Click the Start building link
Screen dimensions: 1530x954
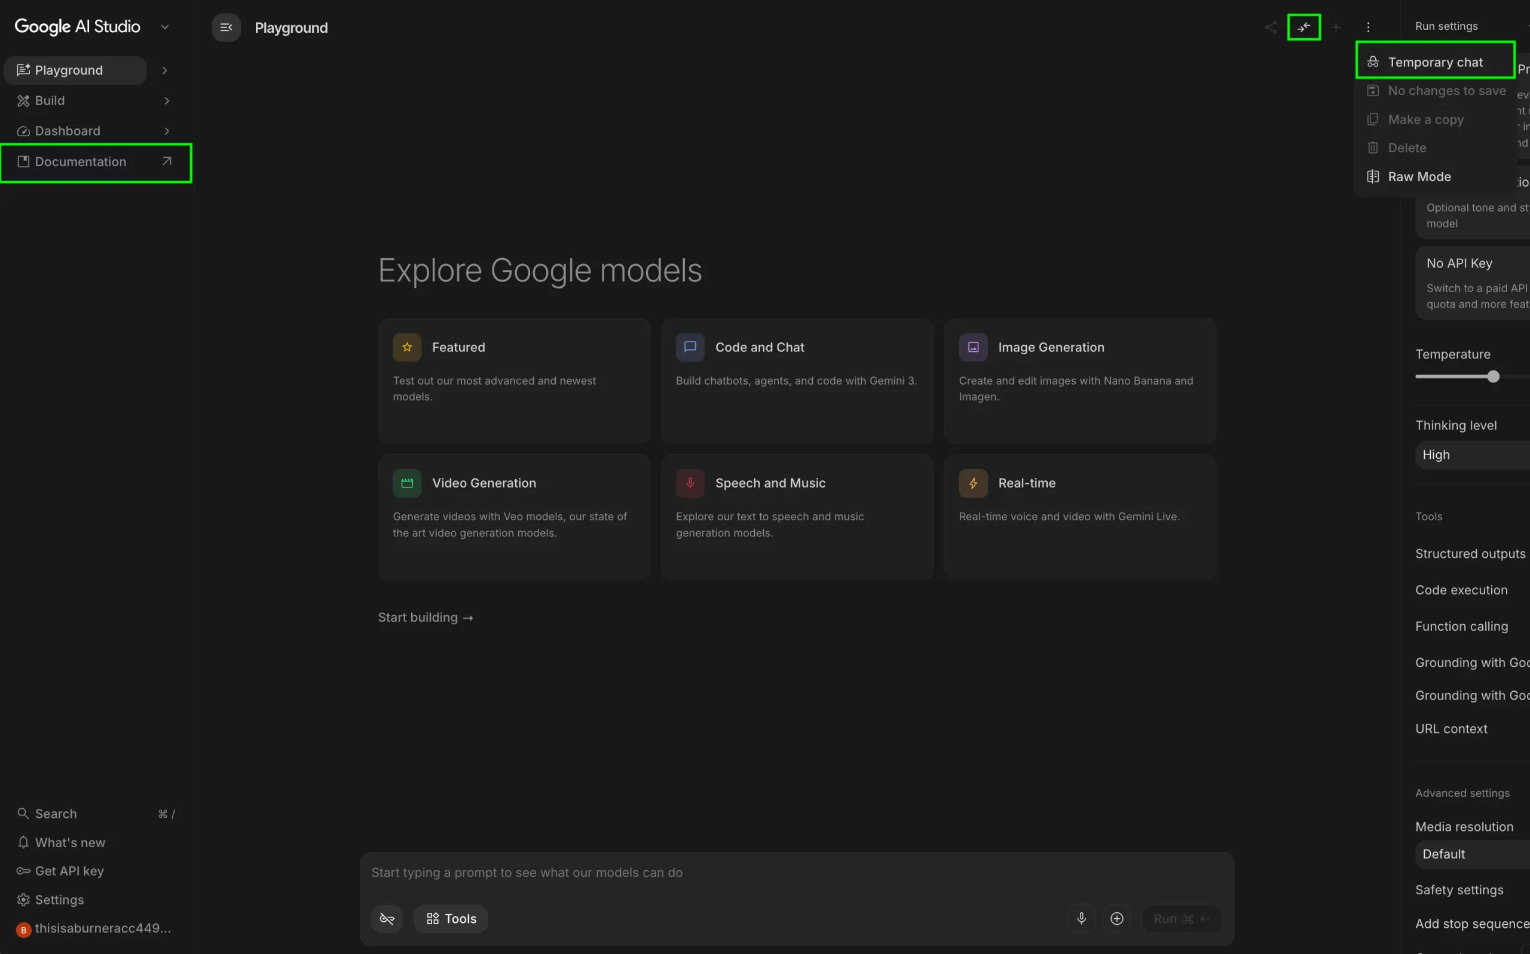[x=426, y=617]
